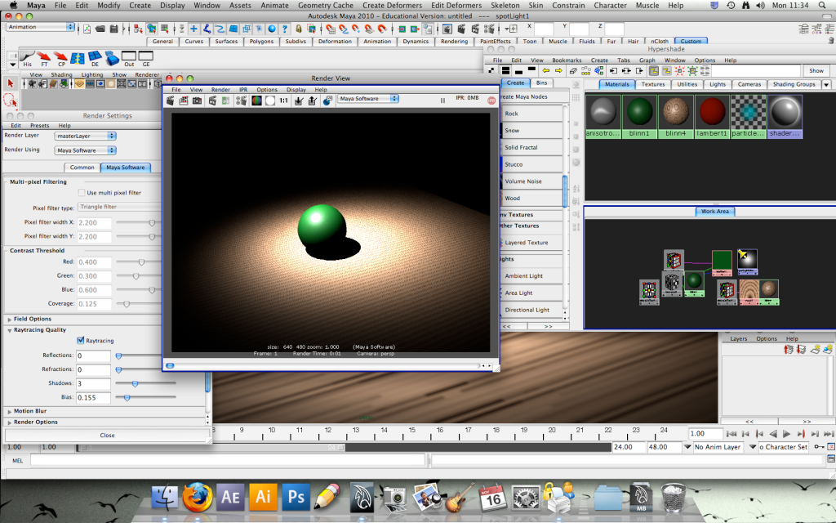Open render settings icon in Render View toolbar
The image size is (836, 523).
point(241,100)
